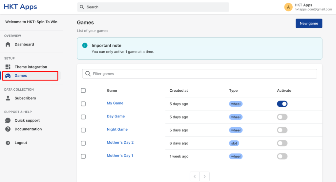
Task: Click '1 week ago' in Mother's Day 1 row
Action: click(x=179, y=156)
